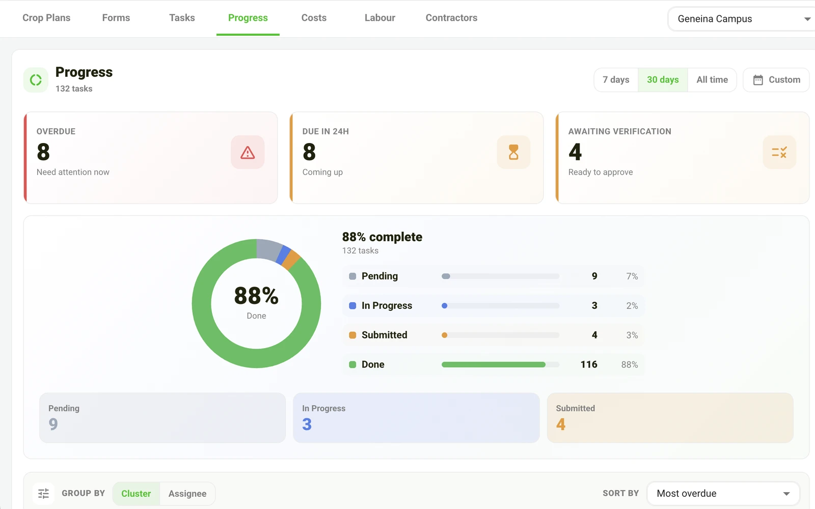This screenshot has width=815, height=509.
Task: Open the Awaiting Verification summary card
Action: click(683, 158)
